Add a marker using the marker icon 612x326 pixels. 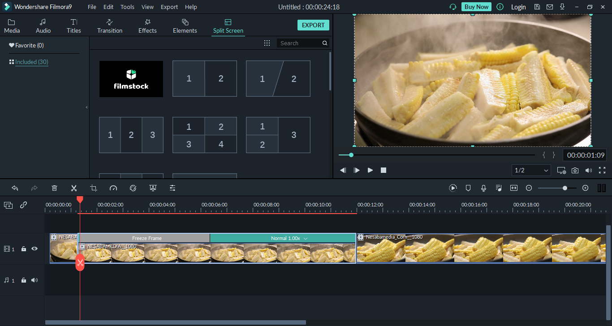468,188
